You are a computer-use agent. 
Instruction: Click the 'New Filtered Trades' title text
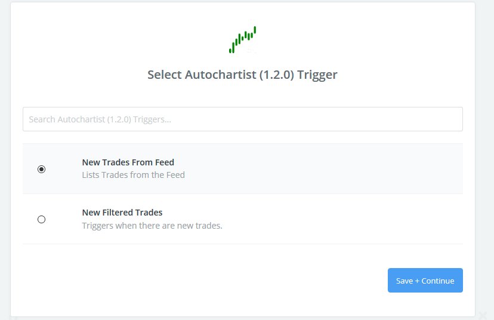(122, 213)
